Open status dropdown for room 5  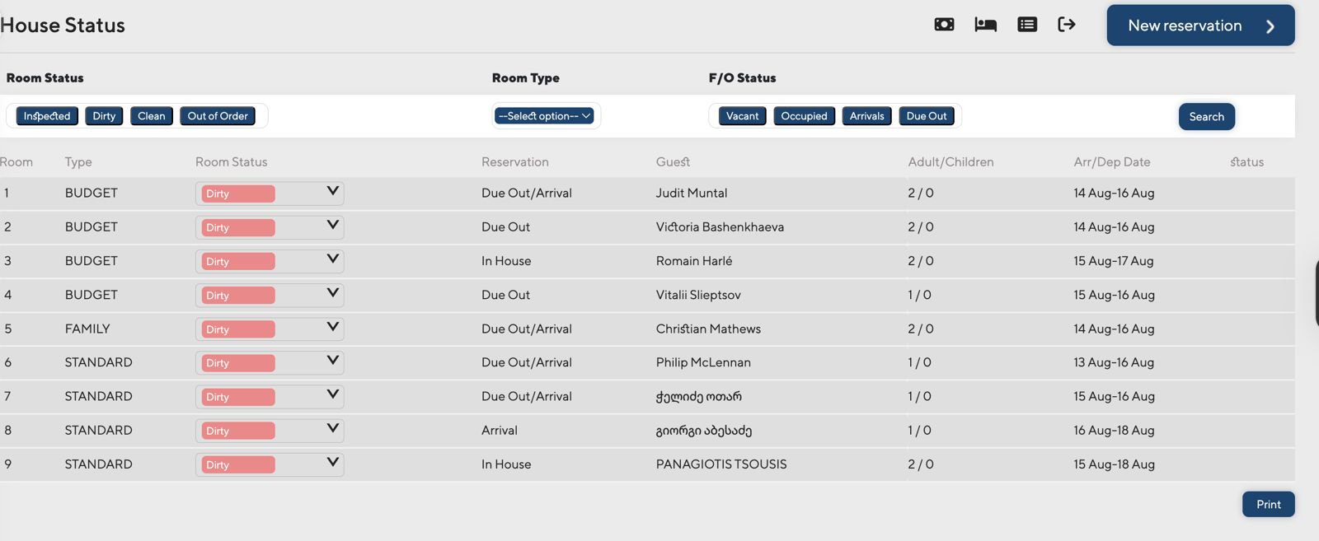coord(332,328)
